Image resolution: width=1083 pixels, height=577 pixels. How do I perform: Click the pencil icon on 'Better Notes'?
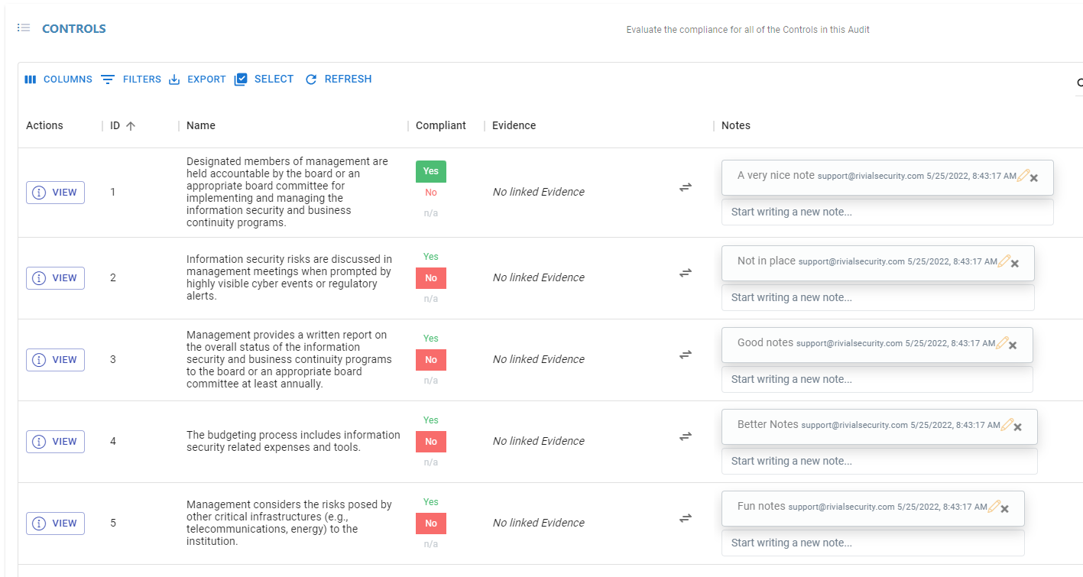pyautogui.click(x=1007, y=425)
